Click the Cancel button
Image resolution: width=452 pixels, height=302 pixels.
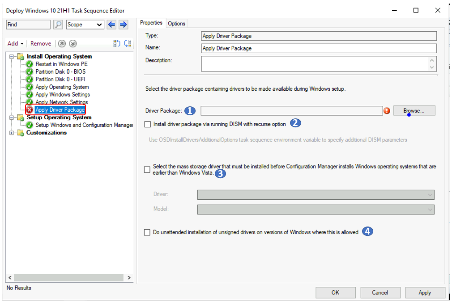(x=380, y=293)
